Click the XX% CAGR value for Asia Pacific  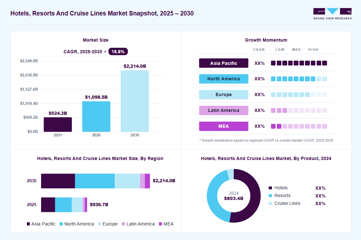coord(259,63)
